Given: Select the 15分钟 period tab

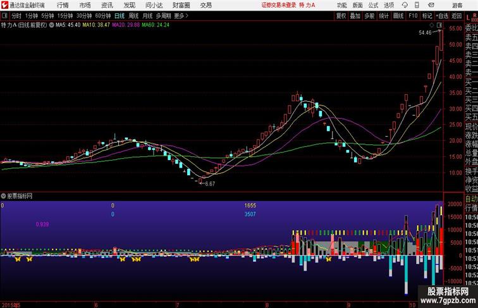Looking at the screenshot, I should pos(65,16).
